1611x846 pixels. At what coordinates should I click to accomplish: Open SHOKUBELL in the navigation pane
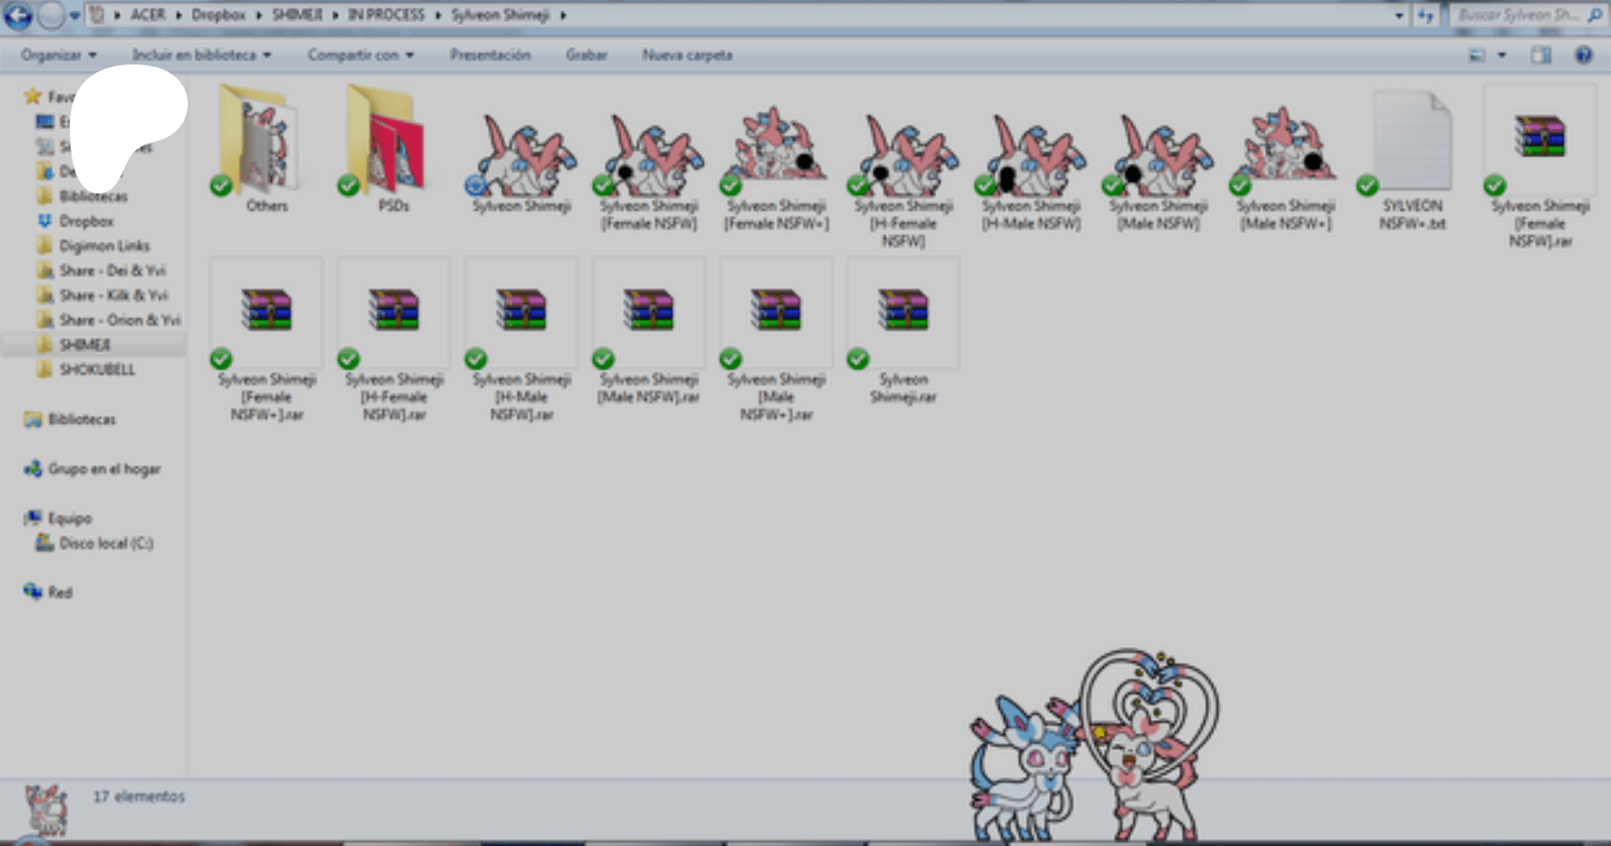click(97, 370)
